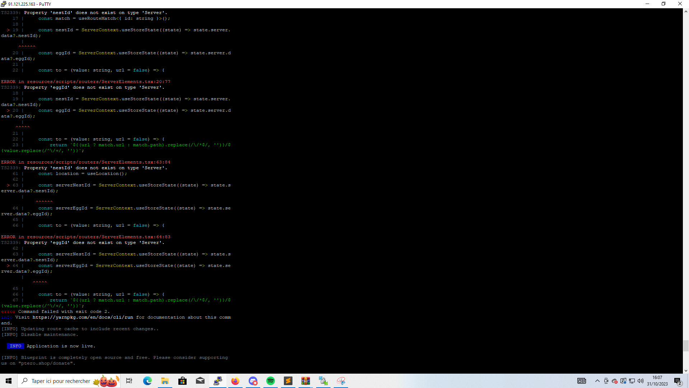
Task: Open Microsoft Store from the taskbar
Action: point(182,381)
